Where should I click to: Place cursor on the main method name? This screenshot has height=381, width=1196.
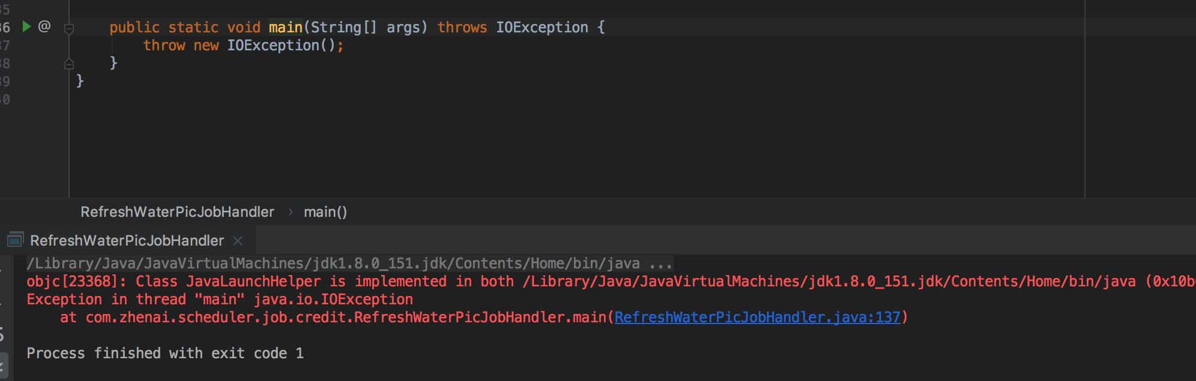tap(285, 28)
